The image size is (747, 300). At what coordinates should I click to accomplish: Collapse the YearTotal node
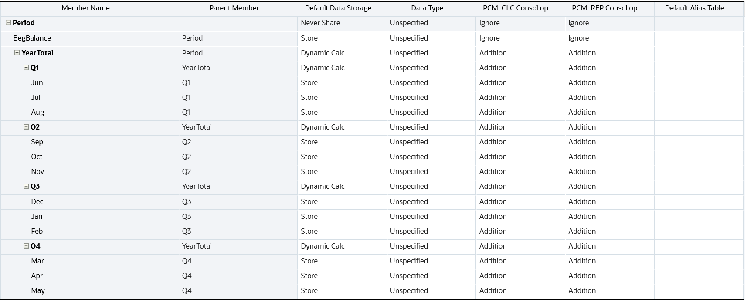click(17, 53)
